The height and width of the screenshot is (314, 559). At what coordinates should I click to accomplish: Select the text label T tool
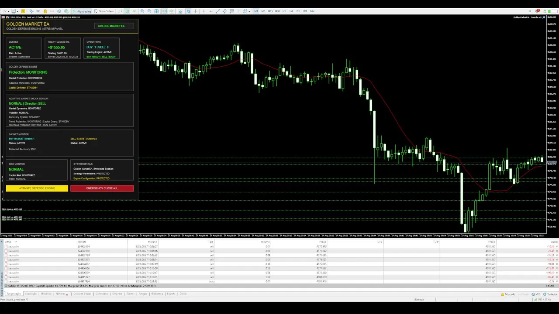(x=239, y=11)
